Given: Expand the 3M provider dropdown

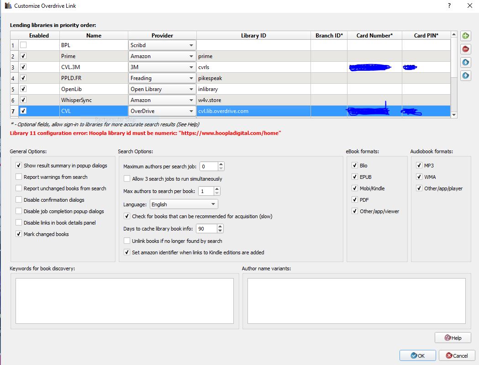Looking at the screenshot, I should tap(162, 67).
